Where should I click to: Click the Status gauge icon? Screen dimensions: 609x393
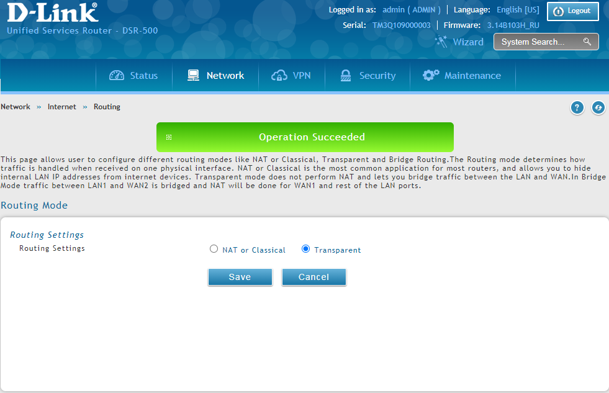click(117, 75)
